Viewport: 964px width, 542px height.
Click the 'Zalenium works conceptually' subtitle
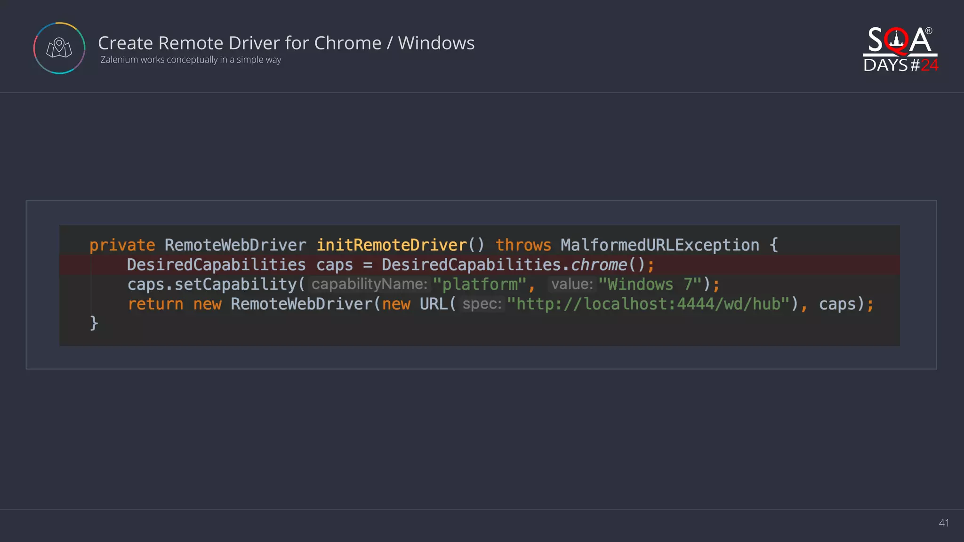[x=191, y=60]
